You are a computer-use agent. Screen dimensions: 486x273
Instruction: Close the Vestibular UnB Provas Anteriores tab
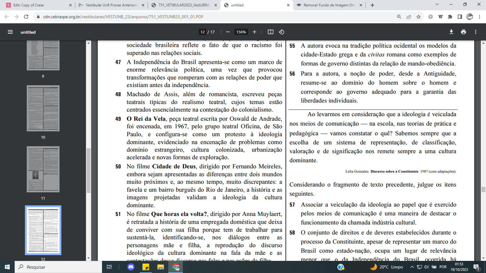pos(143,5)
